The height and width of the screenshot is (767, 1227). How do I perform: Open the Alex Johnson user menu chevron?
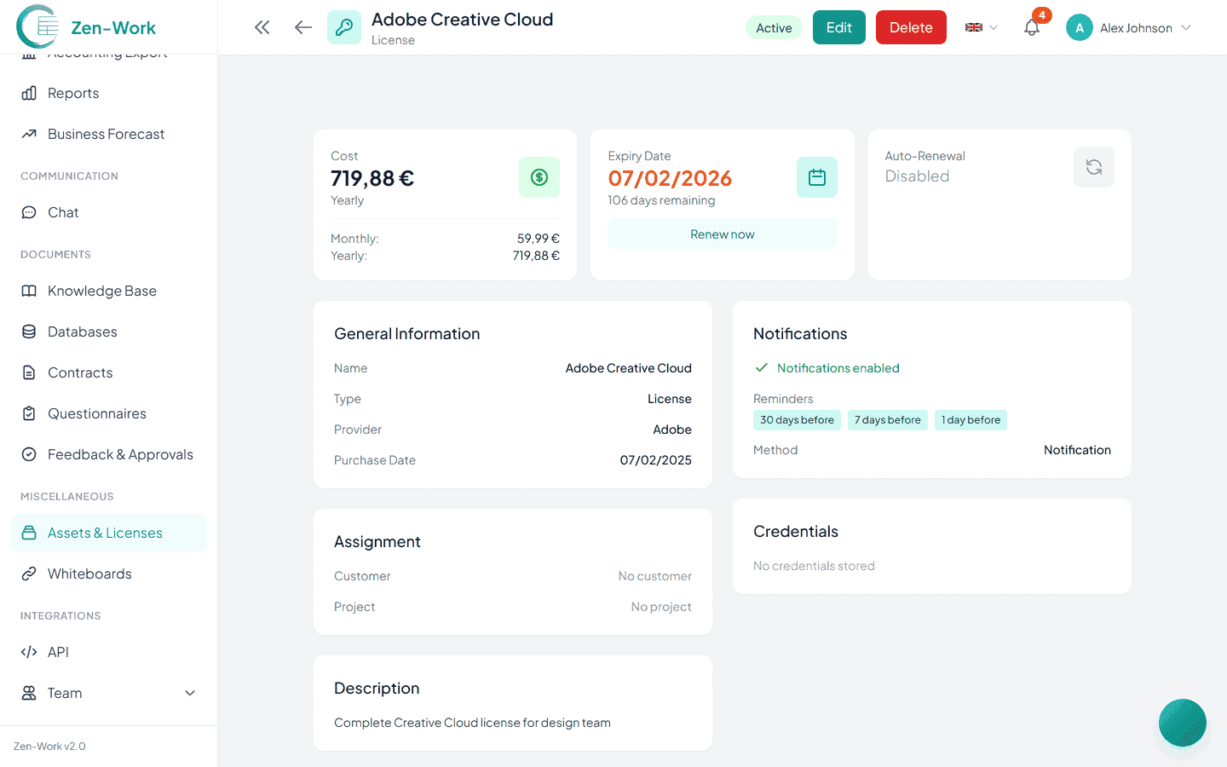point(1186,27)
